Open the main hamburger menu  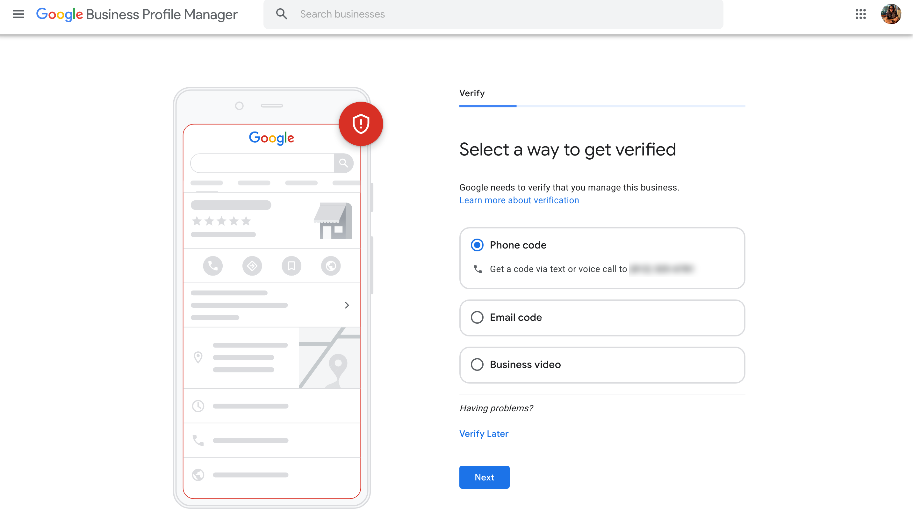pos(18,14)
